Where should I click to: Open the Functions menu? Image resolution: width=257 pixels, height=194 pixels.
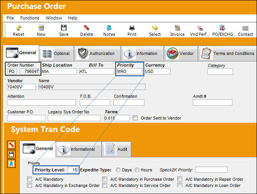click(30, 18)
